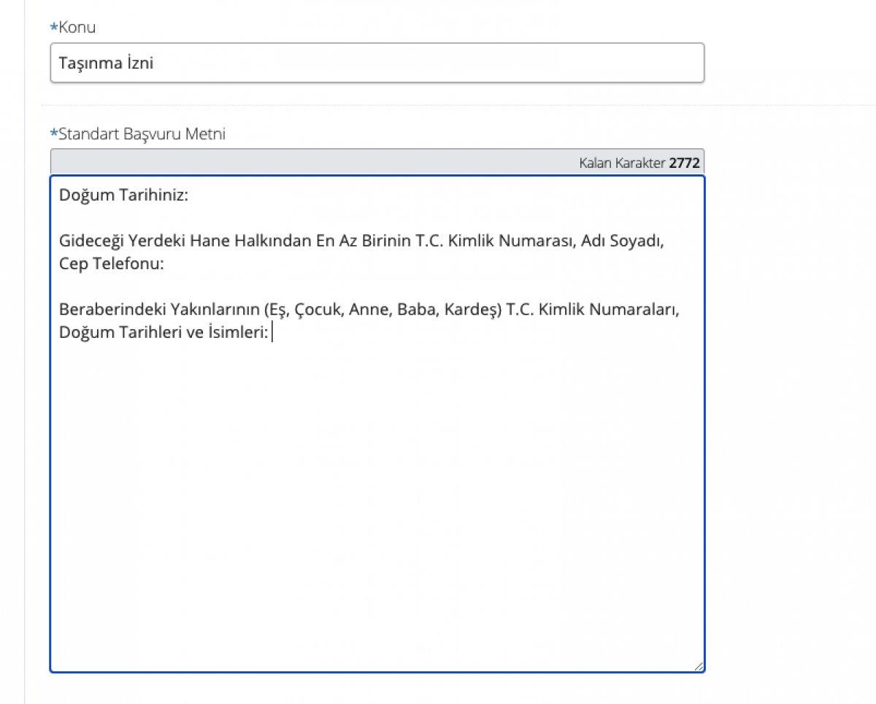
Task: Click the Konu input field
Action: (x=377, y=63)
